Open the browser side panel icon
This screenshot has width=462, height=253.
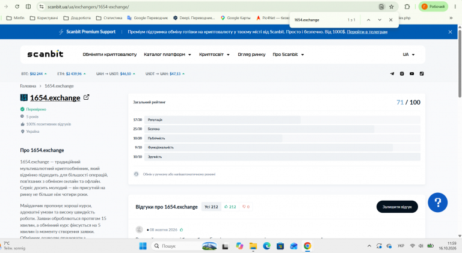(x=28, y=7)
